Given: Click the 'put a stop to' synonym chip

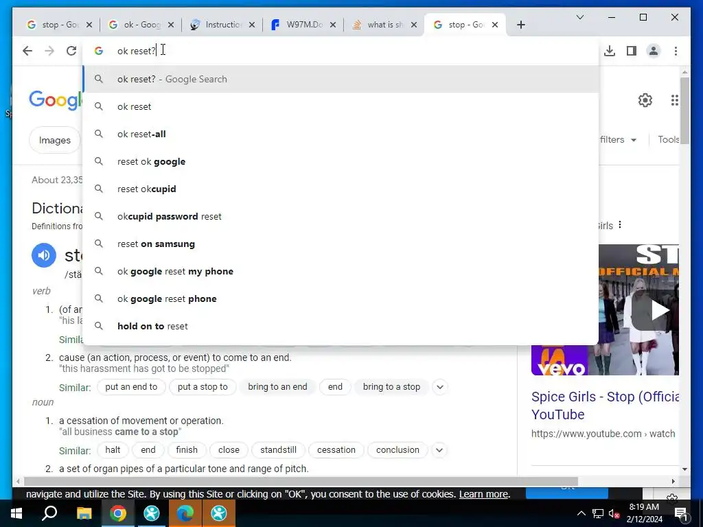Looking at the screenshot, I should click(203, 387).
